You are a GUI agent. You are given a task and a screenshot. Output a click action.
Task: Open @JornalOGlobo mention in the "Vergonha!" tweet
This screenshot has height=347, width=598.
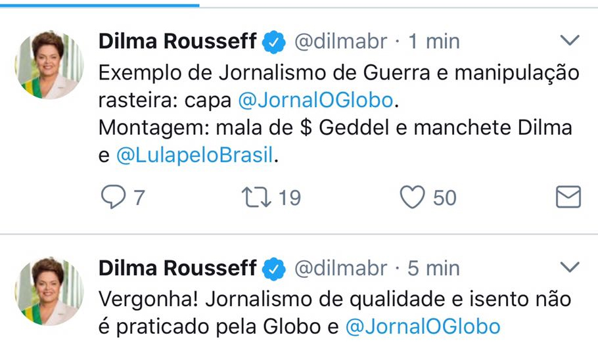pos(423,326)
